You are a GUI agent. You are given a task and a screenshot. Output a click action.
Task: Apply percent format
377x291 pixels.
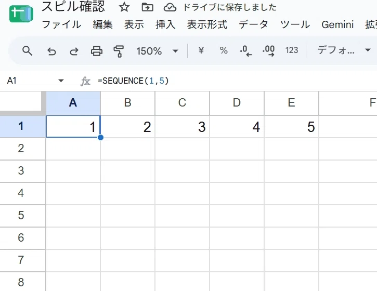click(224, 50)
